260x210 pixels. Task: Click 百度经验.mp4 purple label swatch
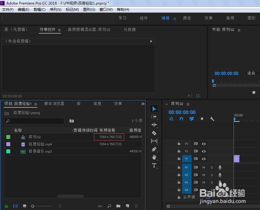pyautogui.click(x=8, y=144)
